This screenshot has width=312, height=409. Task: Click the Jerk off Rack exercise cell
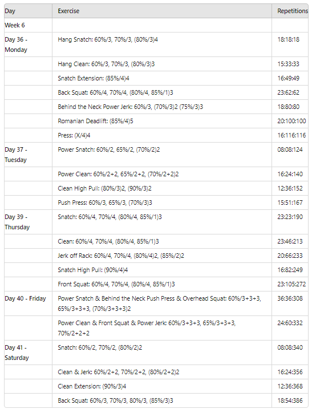point(162,256)
